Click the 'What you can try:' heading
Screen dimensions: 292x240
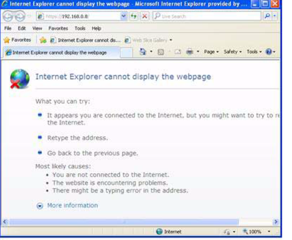coord(63,101)
